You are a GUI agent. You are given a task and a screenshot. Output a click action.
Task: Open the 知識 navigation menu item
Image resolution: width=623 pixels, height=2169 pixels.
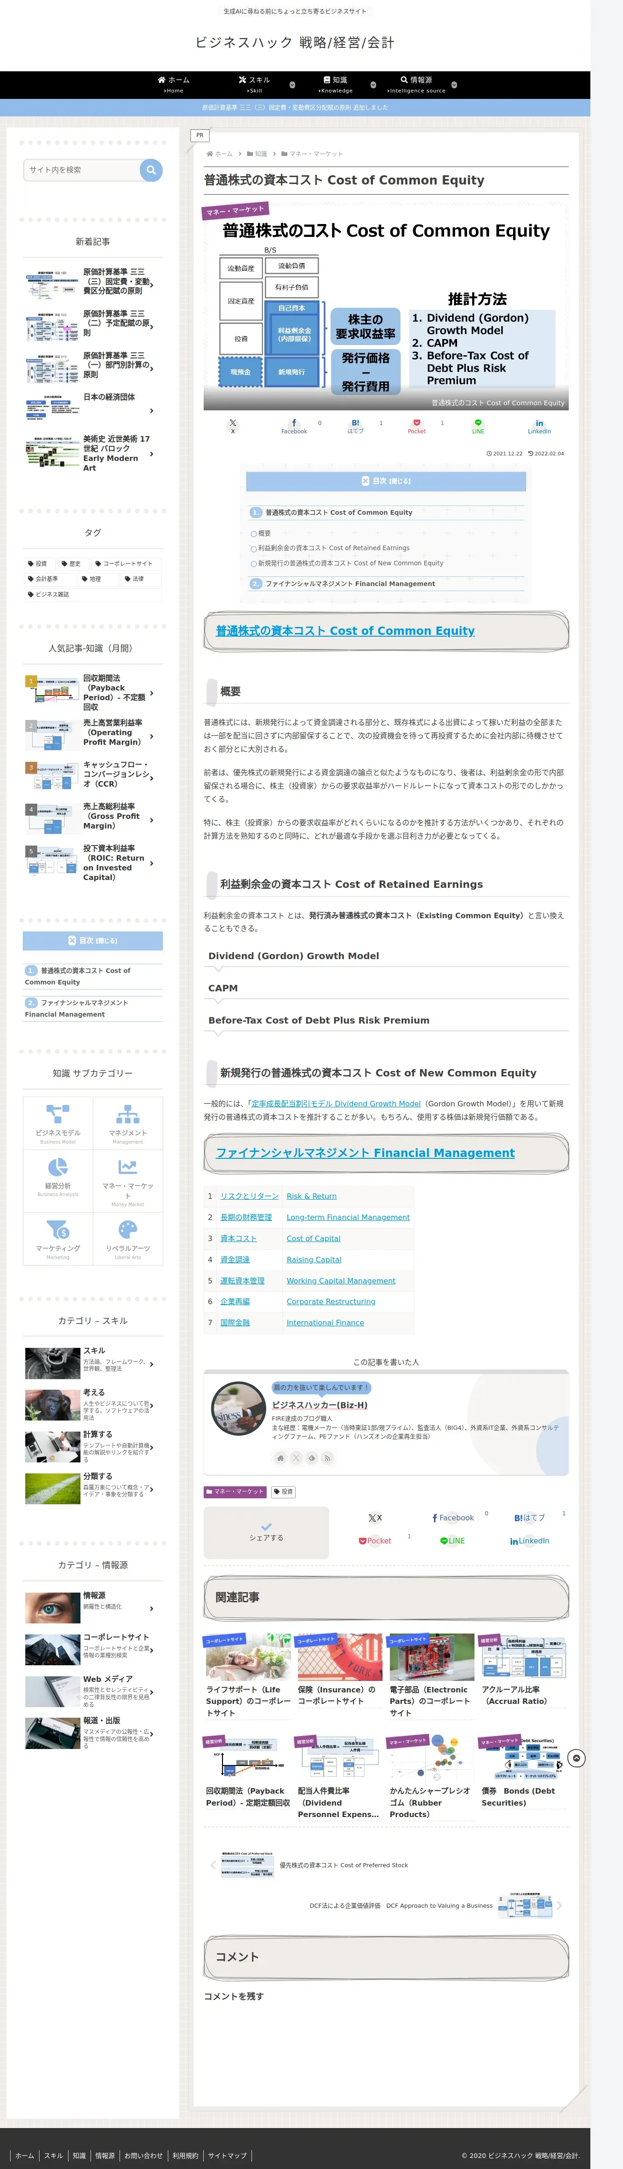point(335,85)
